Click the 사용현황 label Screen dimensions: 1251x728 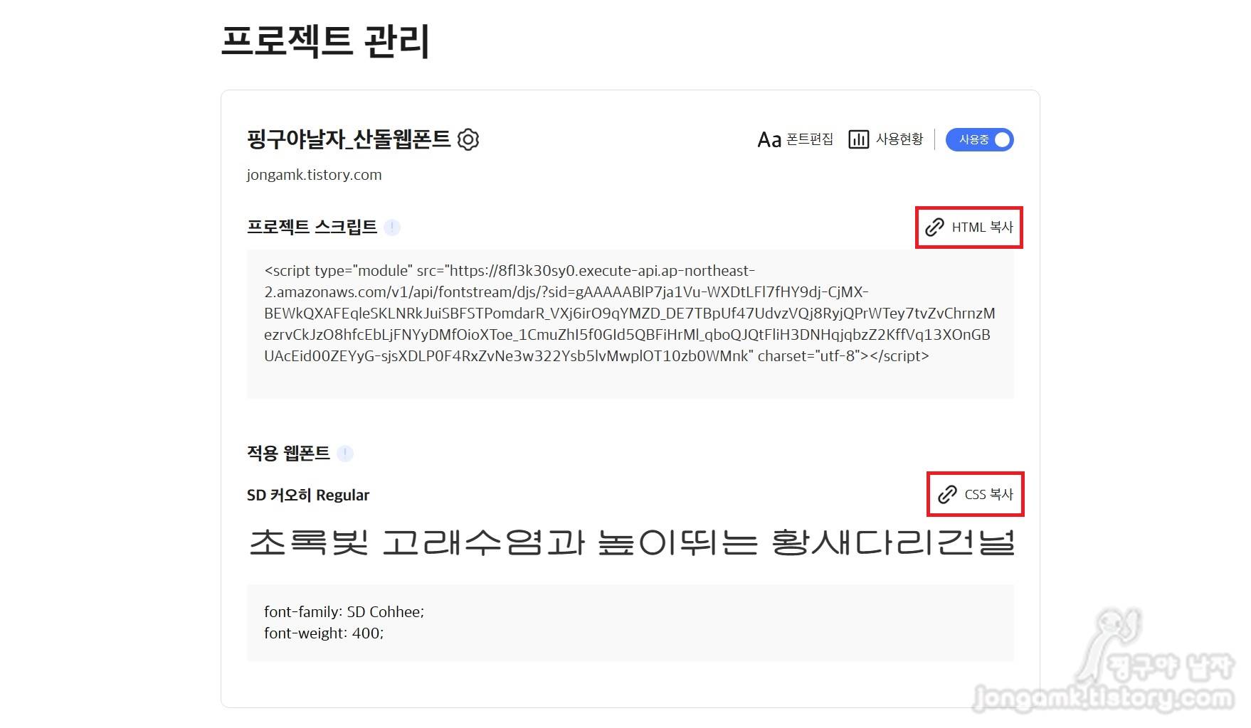pos(899,139)
